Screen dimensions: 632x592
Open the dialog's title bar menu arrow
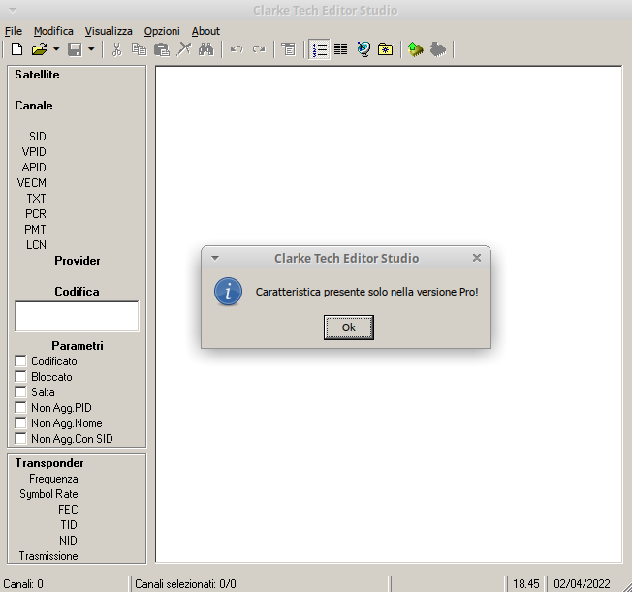(215, 258)
